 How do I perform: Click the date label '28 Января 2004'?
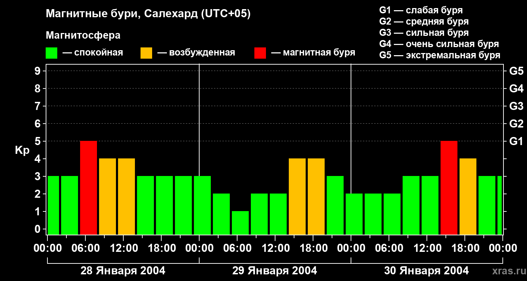123,271
